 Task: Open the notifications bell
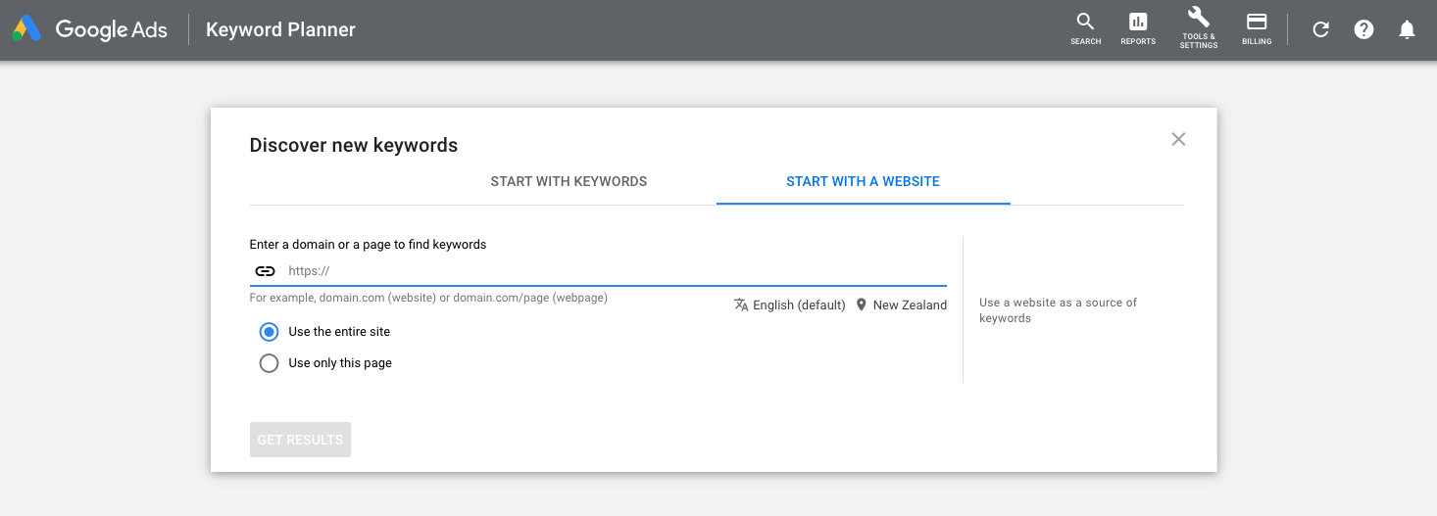click(1407, 29)
